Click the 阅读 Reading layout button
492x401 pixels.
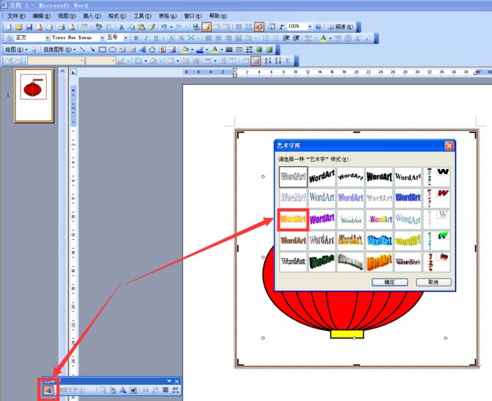[x=340, y=27]
